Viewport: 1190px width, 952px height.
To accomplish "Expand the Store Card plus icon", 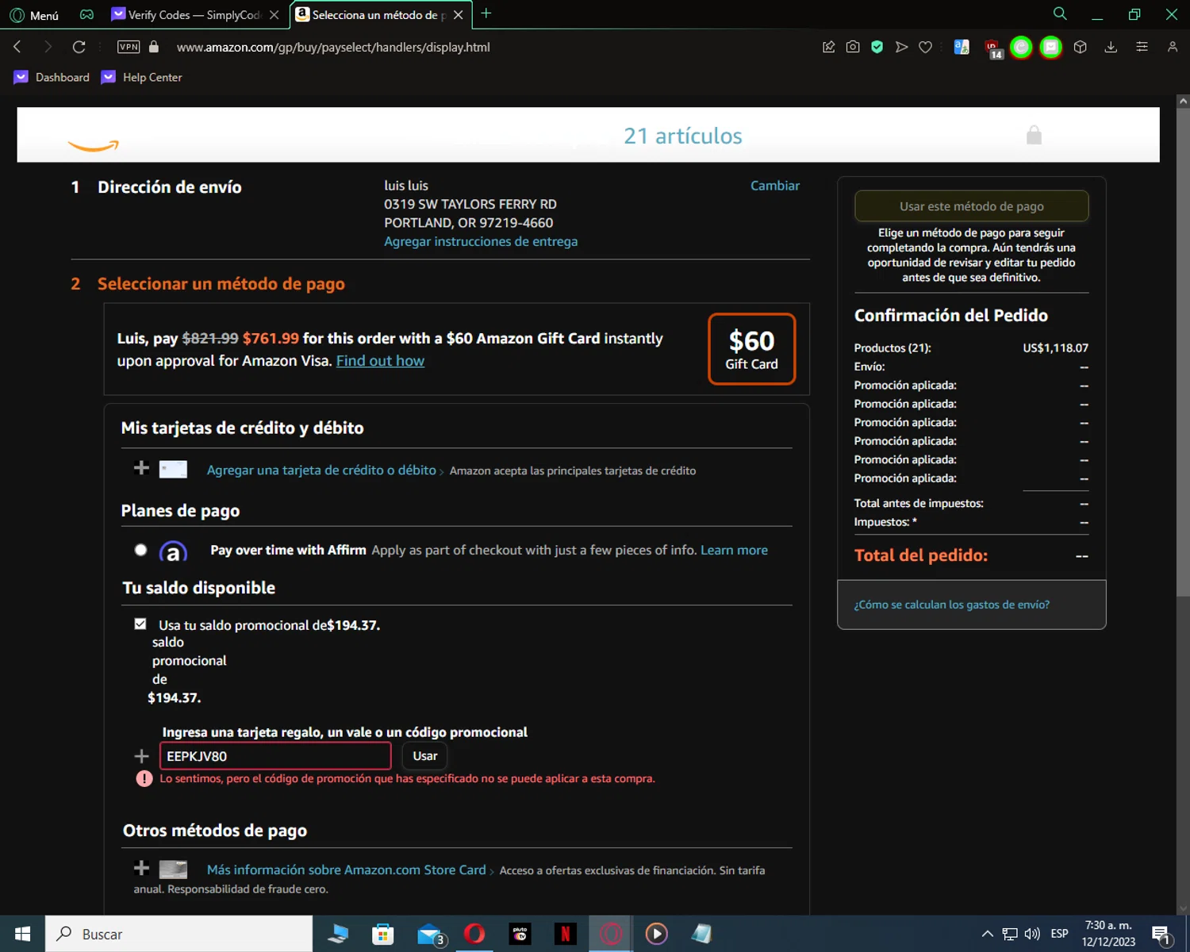I will click(141, 868).
